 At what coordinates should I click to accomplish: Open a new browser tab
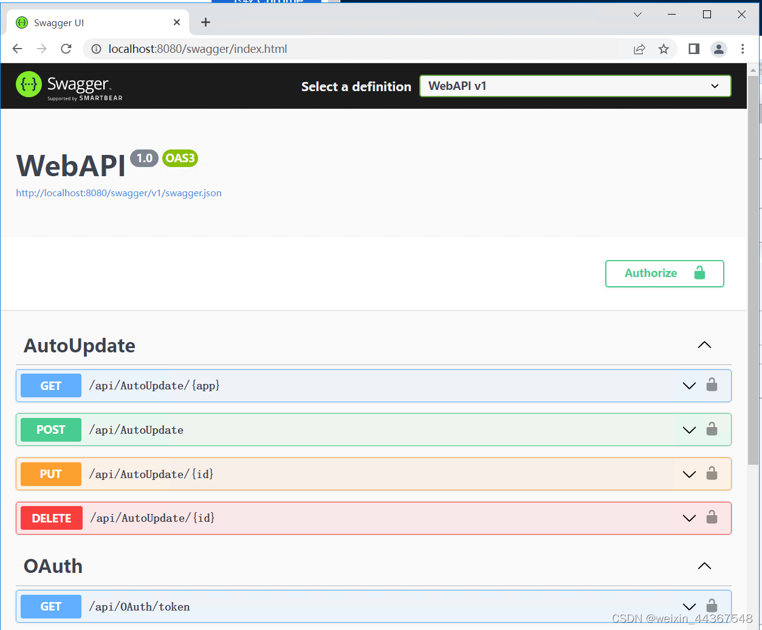point(206,22)
